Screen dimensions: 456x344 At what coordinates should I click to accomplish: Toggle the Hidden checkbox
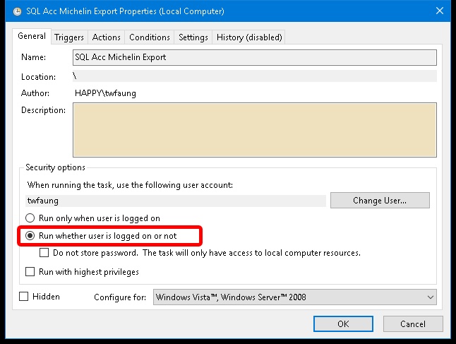[x=24, y=297]
